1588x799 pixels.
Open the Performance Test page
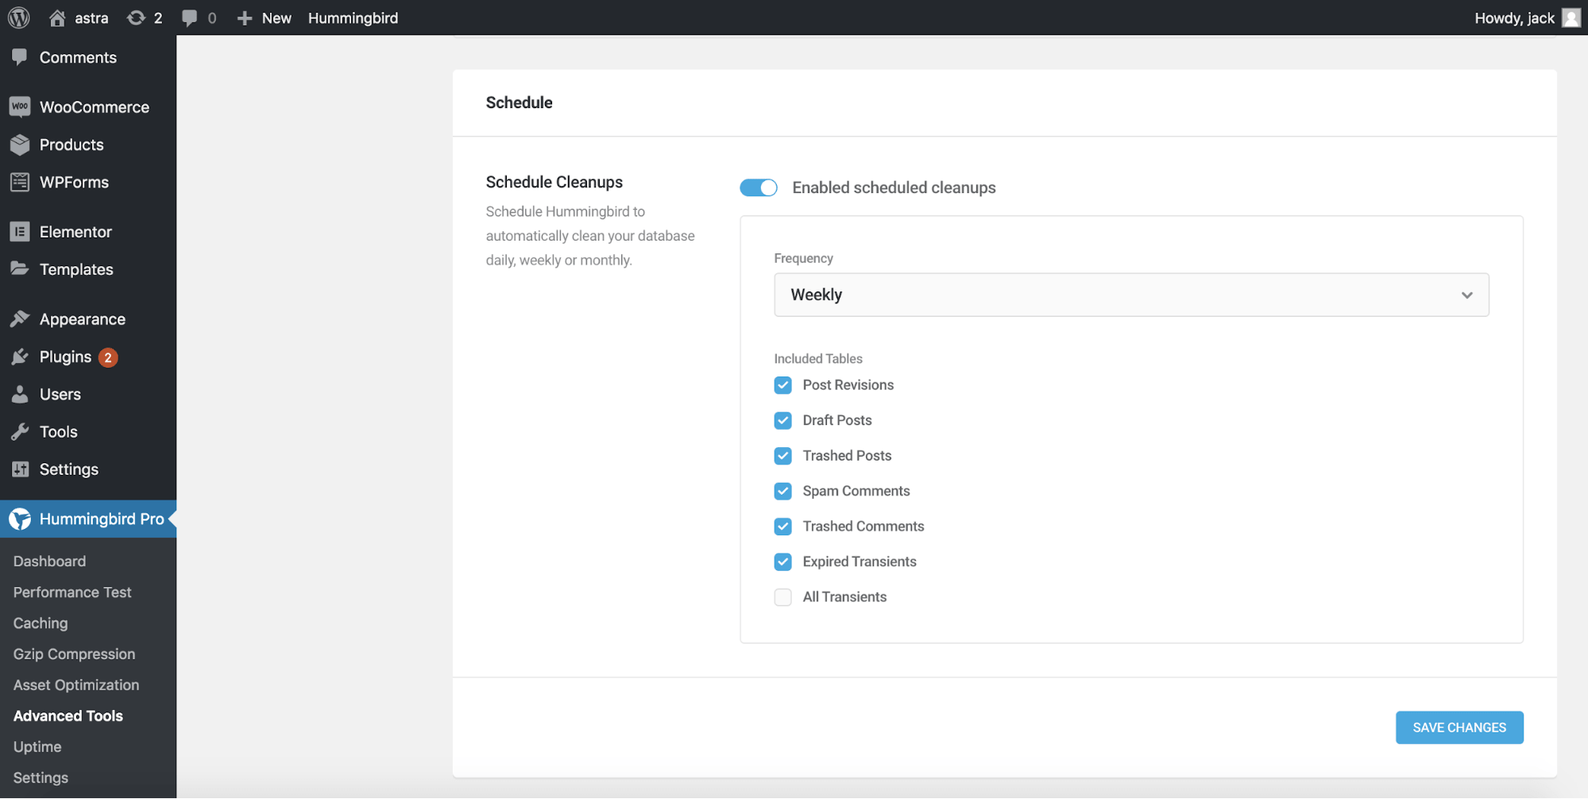point(71,592)
